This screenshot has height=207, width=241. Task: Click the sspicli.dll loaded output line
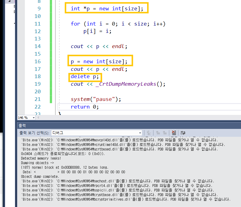pyautogui.click(x=118, y=190)
